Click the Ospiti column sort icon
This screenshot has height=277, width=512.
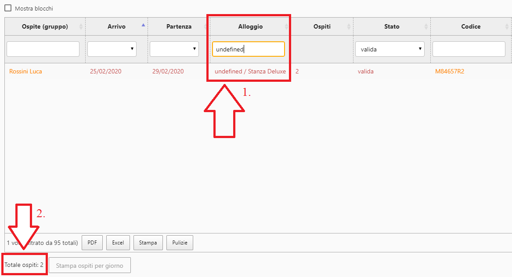pos(349,27)
